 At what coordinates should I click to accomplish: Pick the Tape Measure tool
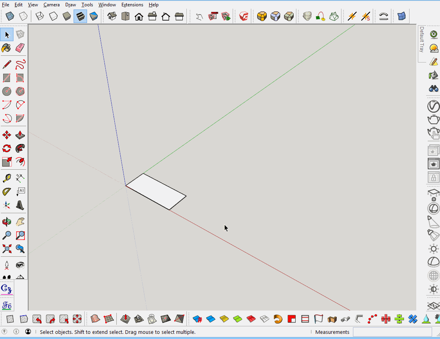point(6,178)
